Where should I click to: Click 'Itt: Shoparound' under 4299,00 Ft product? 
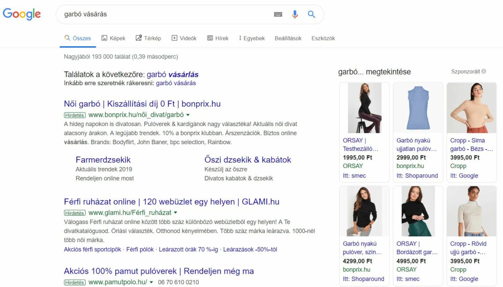363,279
